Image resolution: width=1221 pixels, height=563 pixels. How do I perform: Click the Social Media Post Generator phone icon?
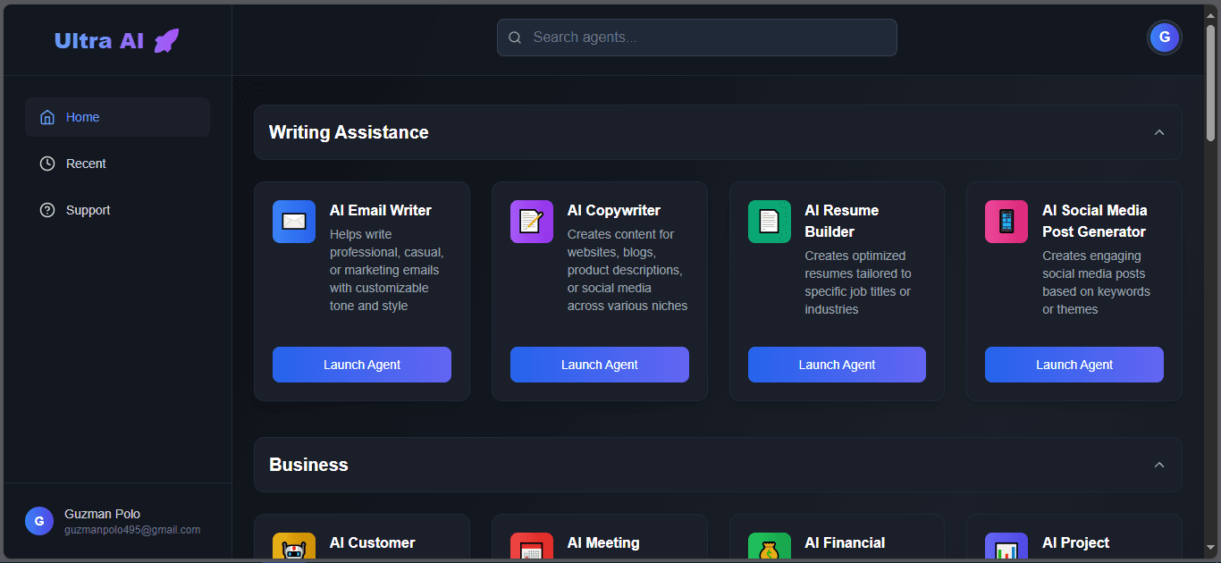click(1006, 222)
